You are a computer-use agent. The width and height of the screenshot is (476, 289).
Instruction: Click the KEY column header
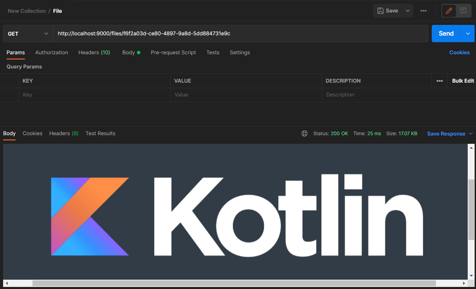28,81
